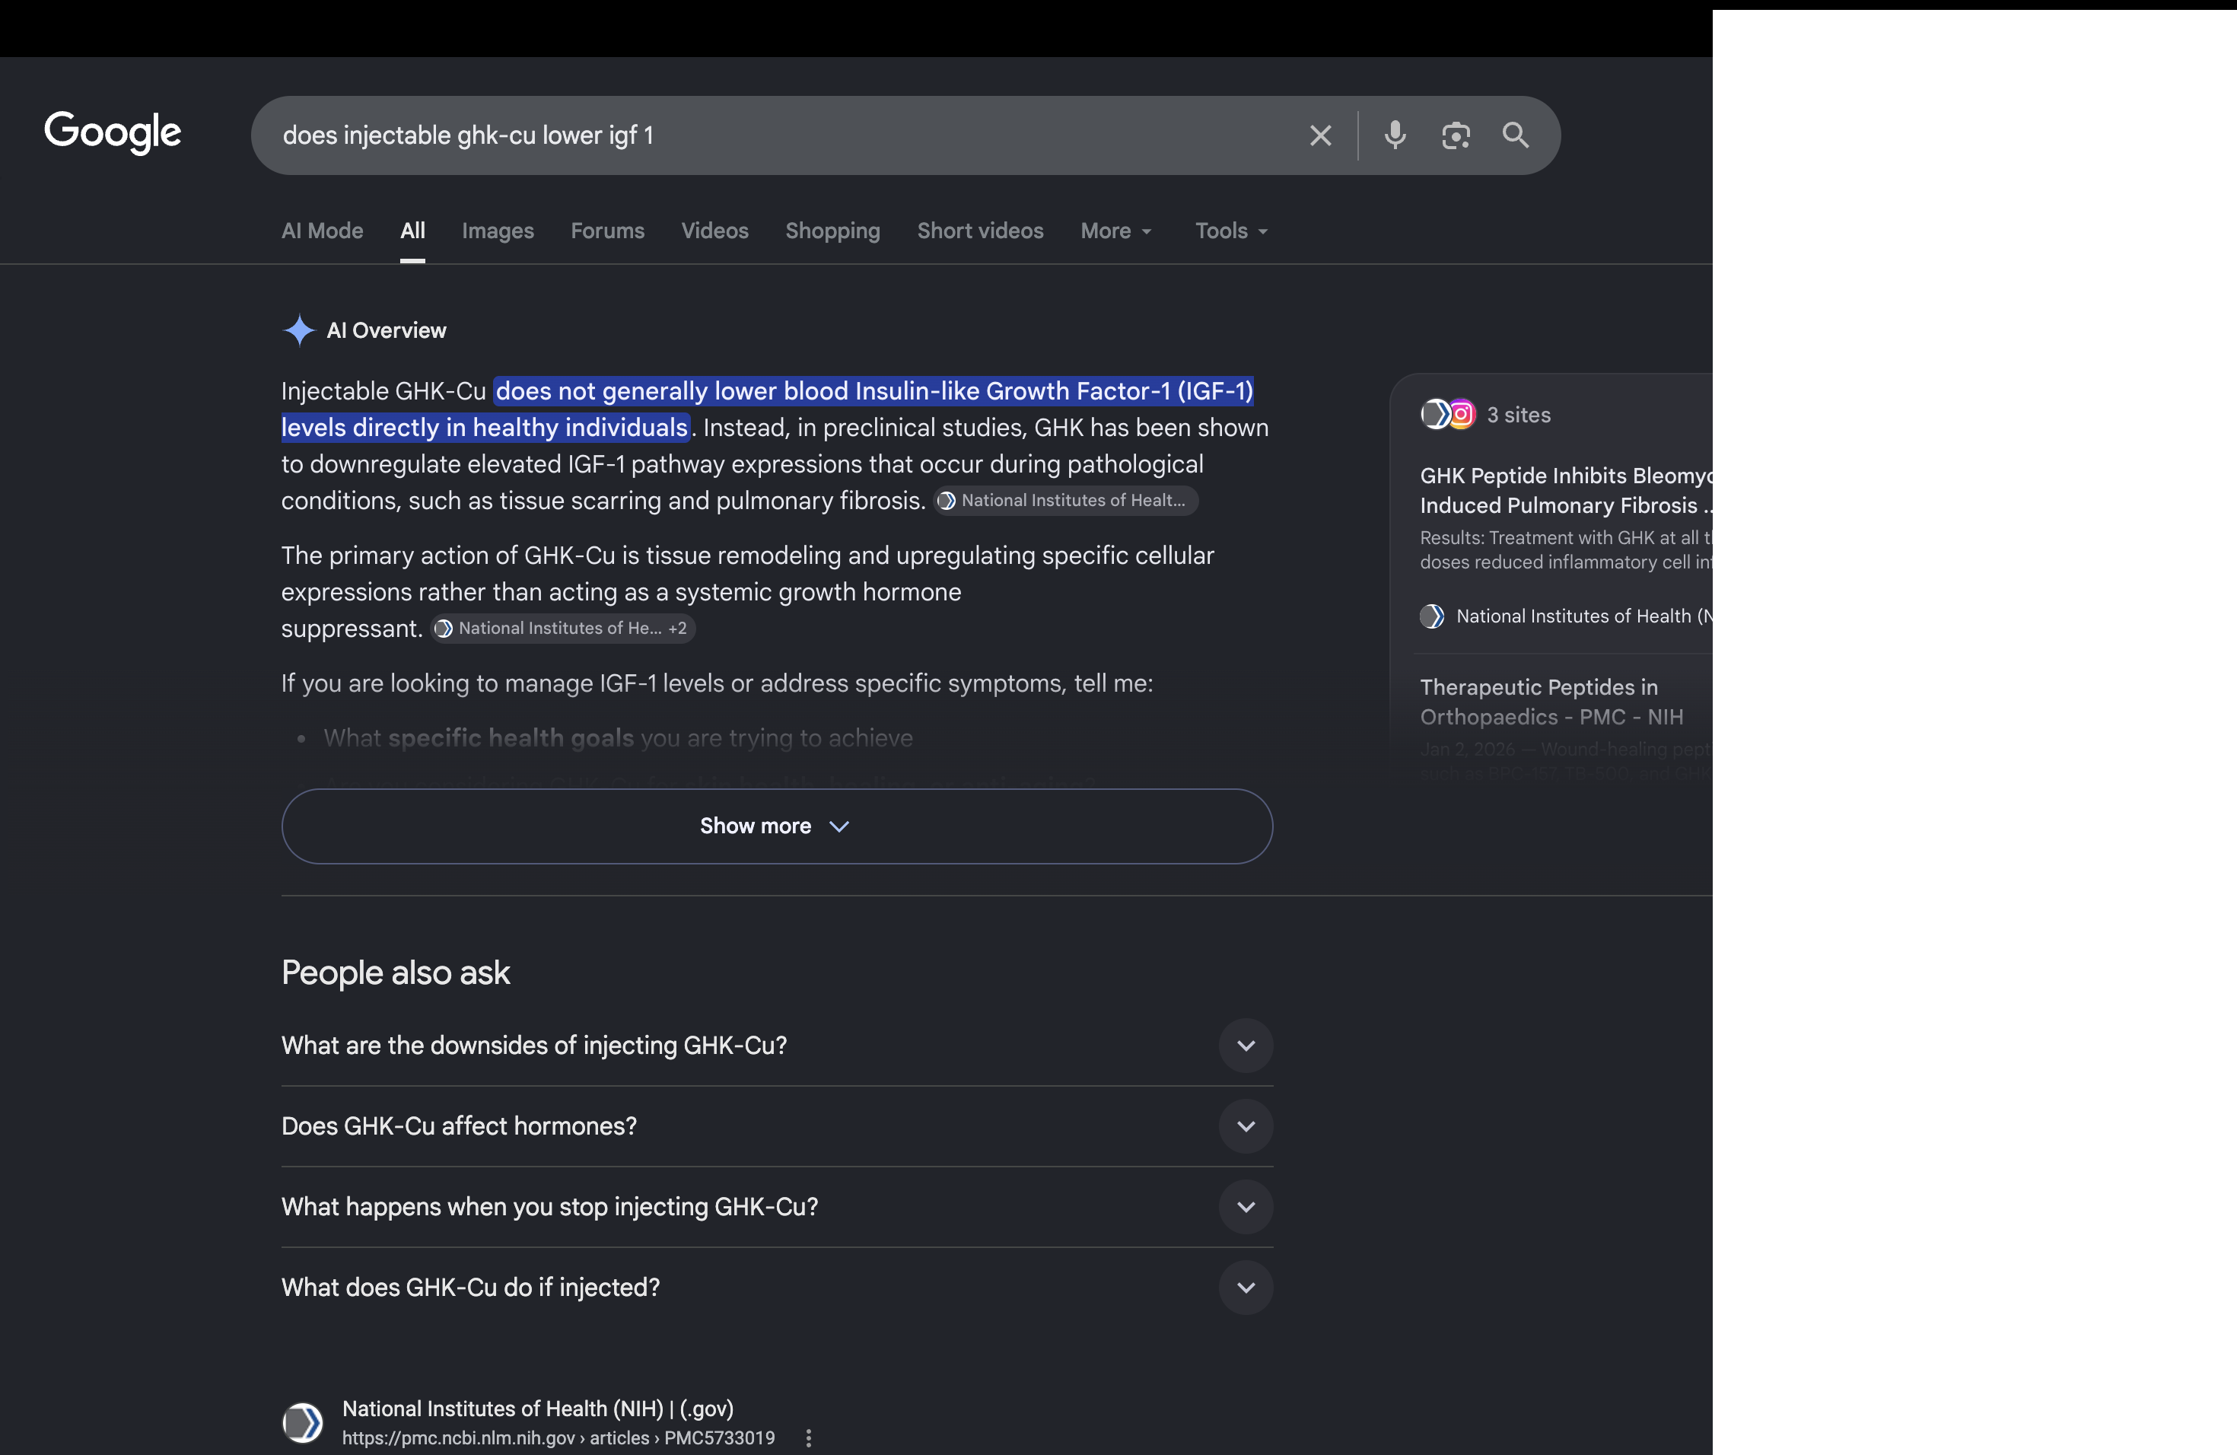
Task: Open 'GHK Peptide Inhibits Bleomycin' source link
Action: pos(1566,491)
